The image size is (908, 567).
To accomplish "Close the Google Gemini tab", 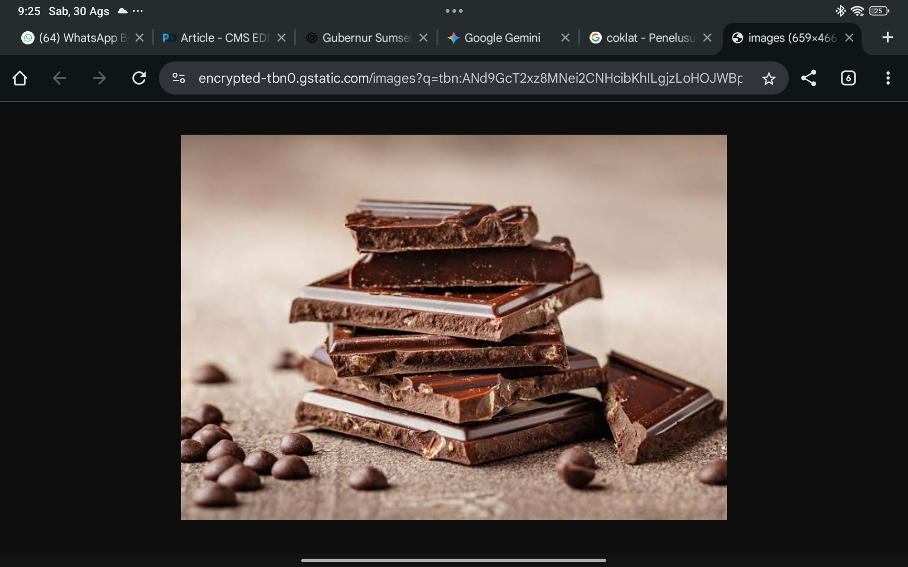I will pos(565,38).
